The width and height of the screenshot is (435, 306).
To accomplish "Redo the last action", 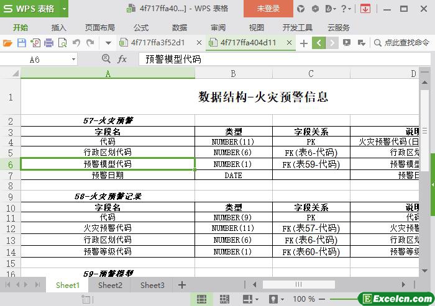I will [90, 43].
